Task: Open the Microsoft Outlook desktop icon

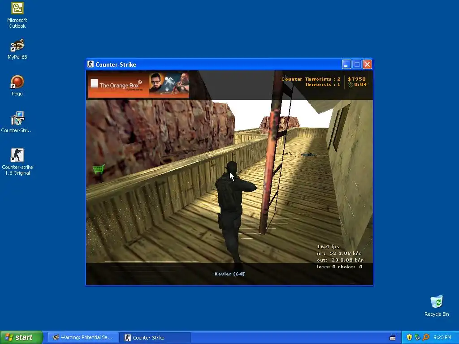Action: 17,15
